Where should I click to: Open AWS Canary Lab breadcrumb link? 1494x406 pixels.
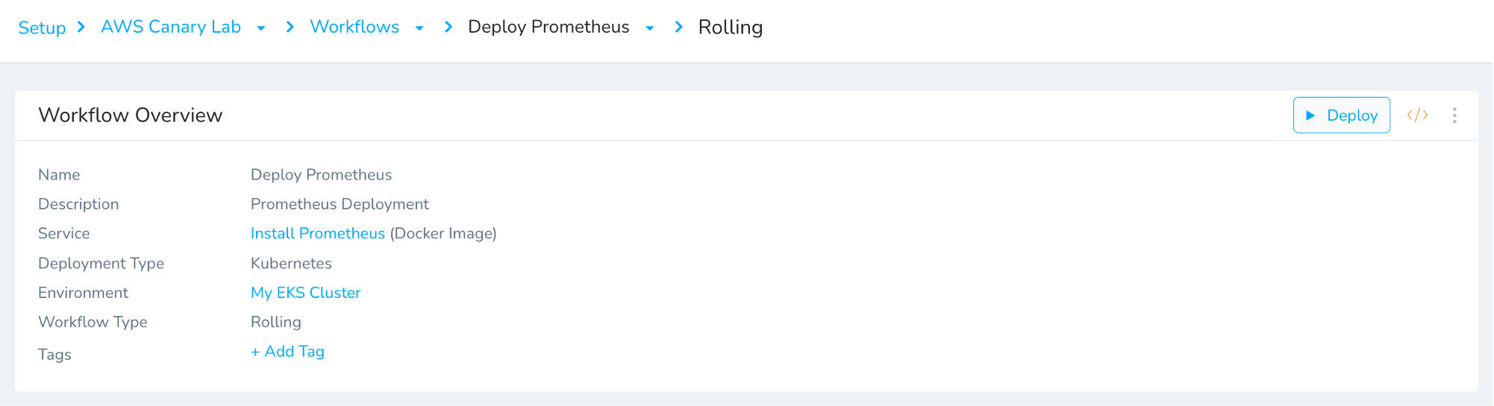coord(171,27)
